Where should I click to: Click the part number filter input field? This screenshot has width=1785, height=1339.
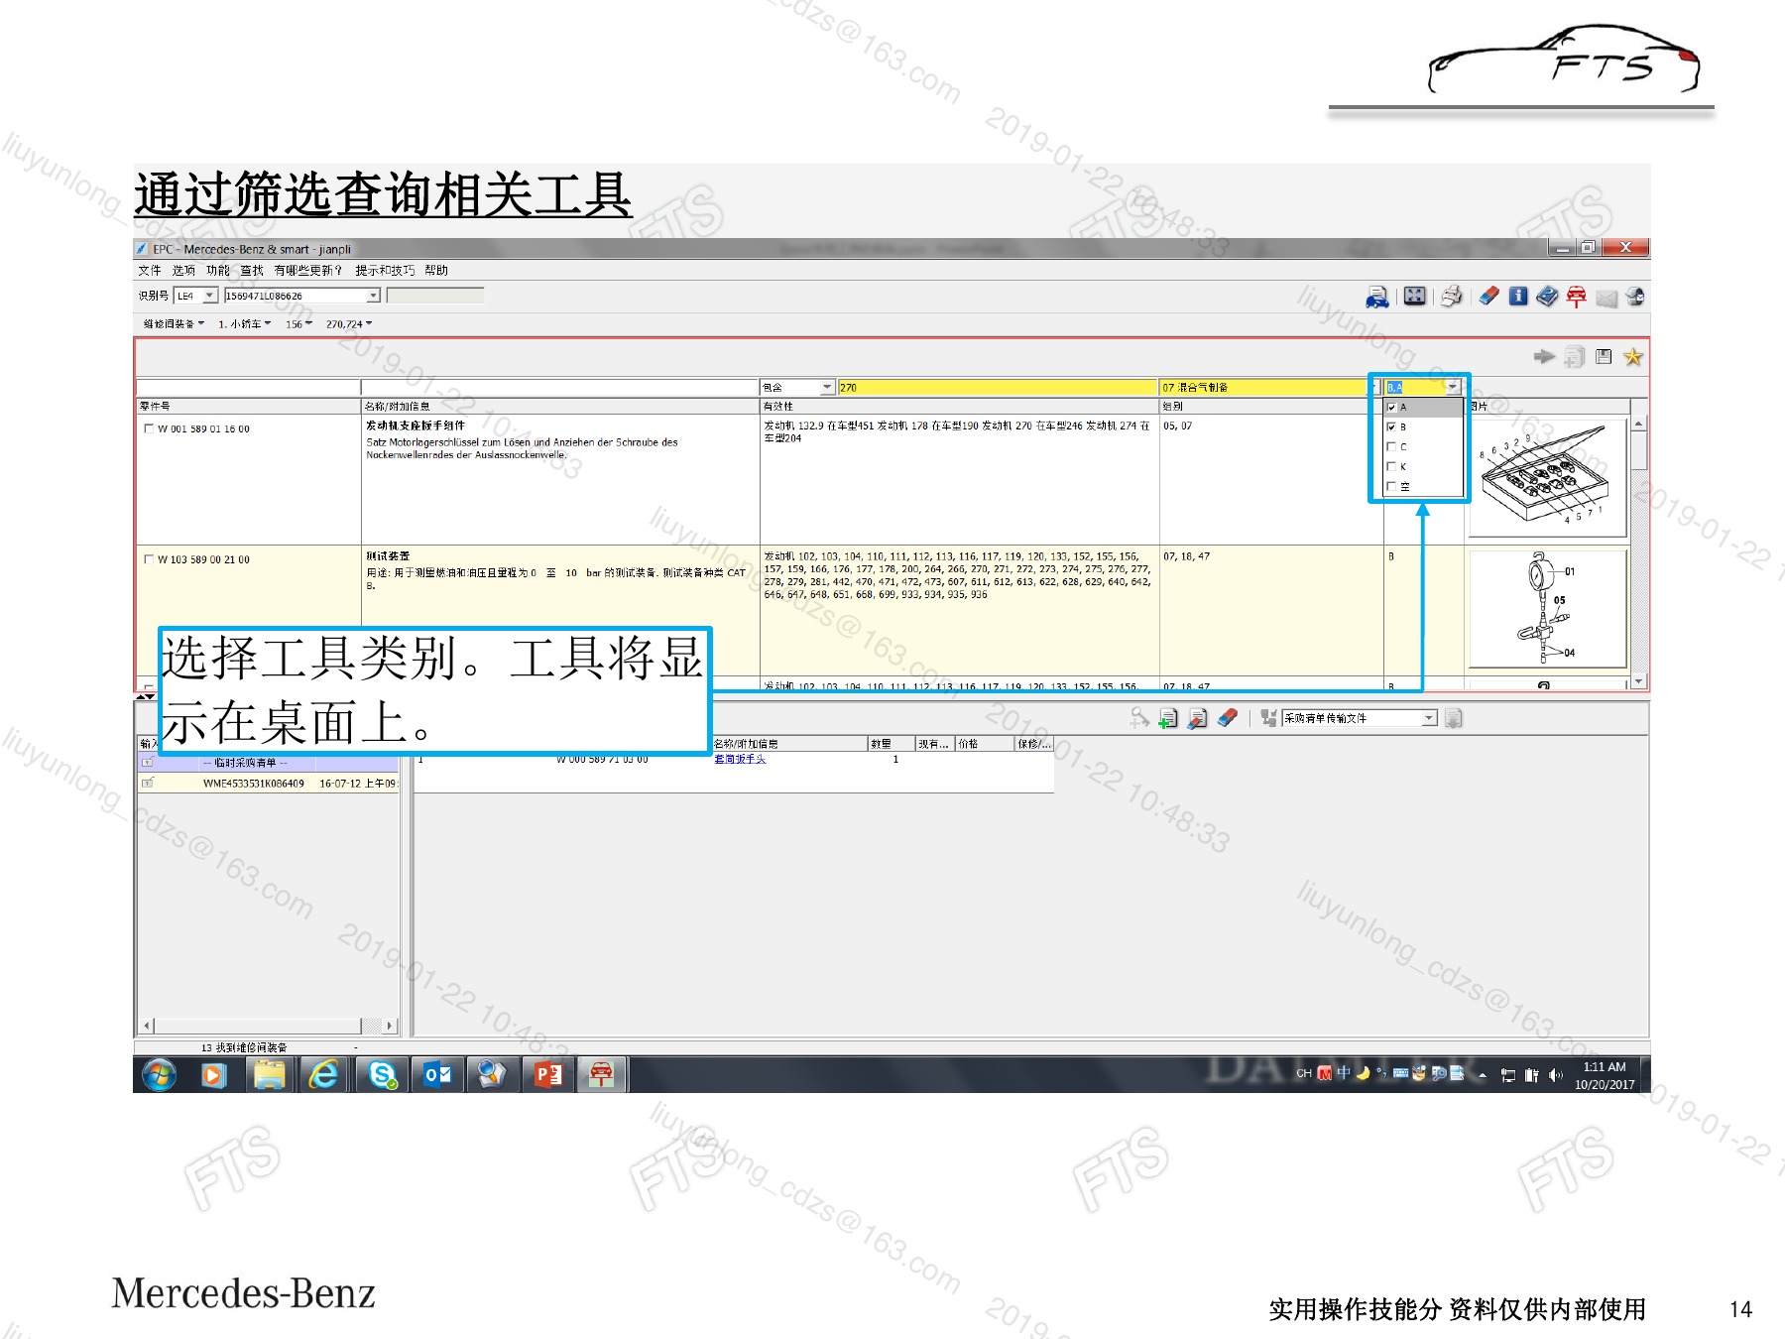248,388
